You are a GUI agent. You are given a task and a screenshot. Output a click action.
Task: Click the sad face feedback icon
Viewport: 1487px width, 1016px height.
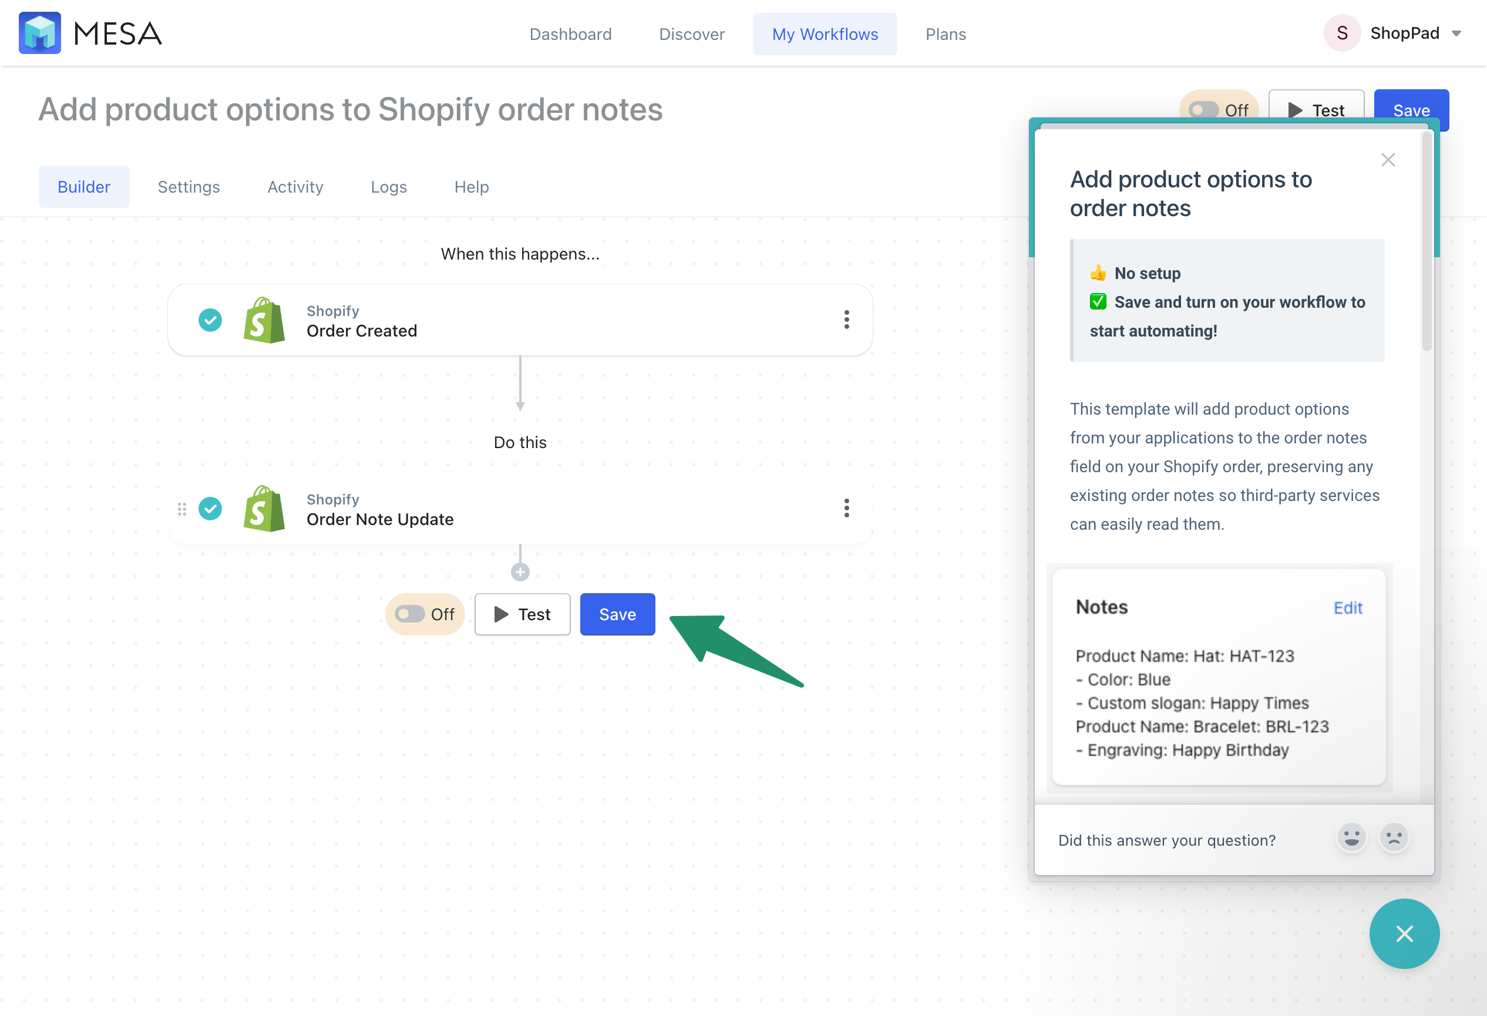(x=1395, y=837)
